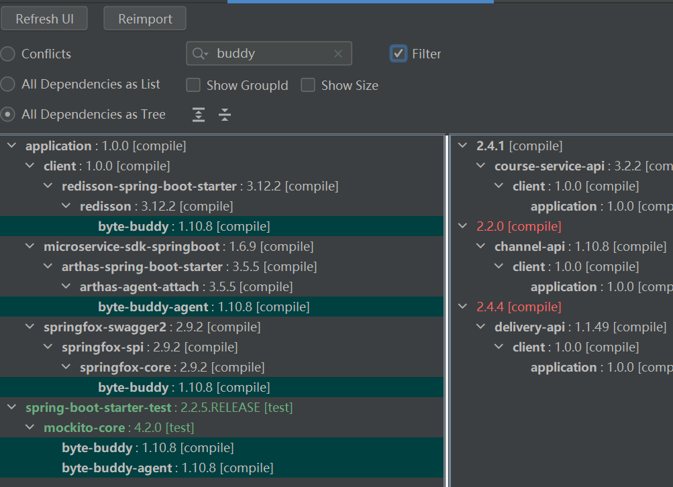
Task: Collapse the top application : 1.0.0 node chevron
Action: point(12,146)
